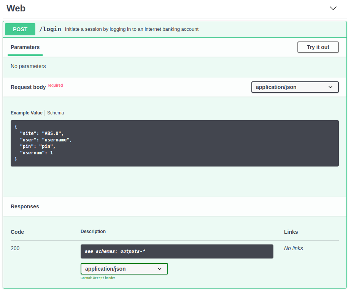Viewport: 351px width, 295px height.
Task: Click the green POST method badge
Action: tap(20, 29)
